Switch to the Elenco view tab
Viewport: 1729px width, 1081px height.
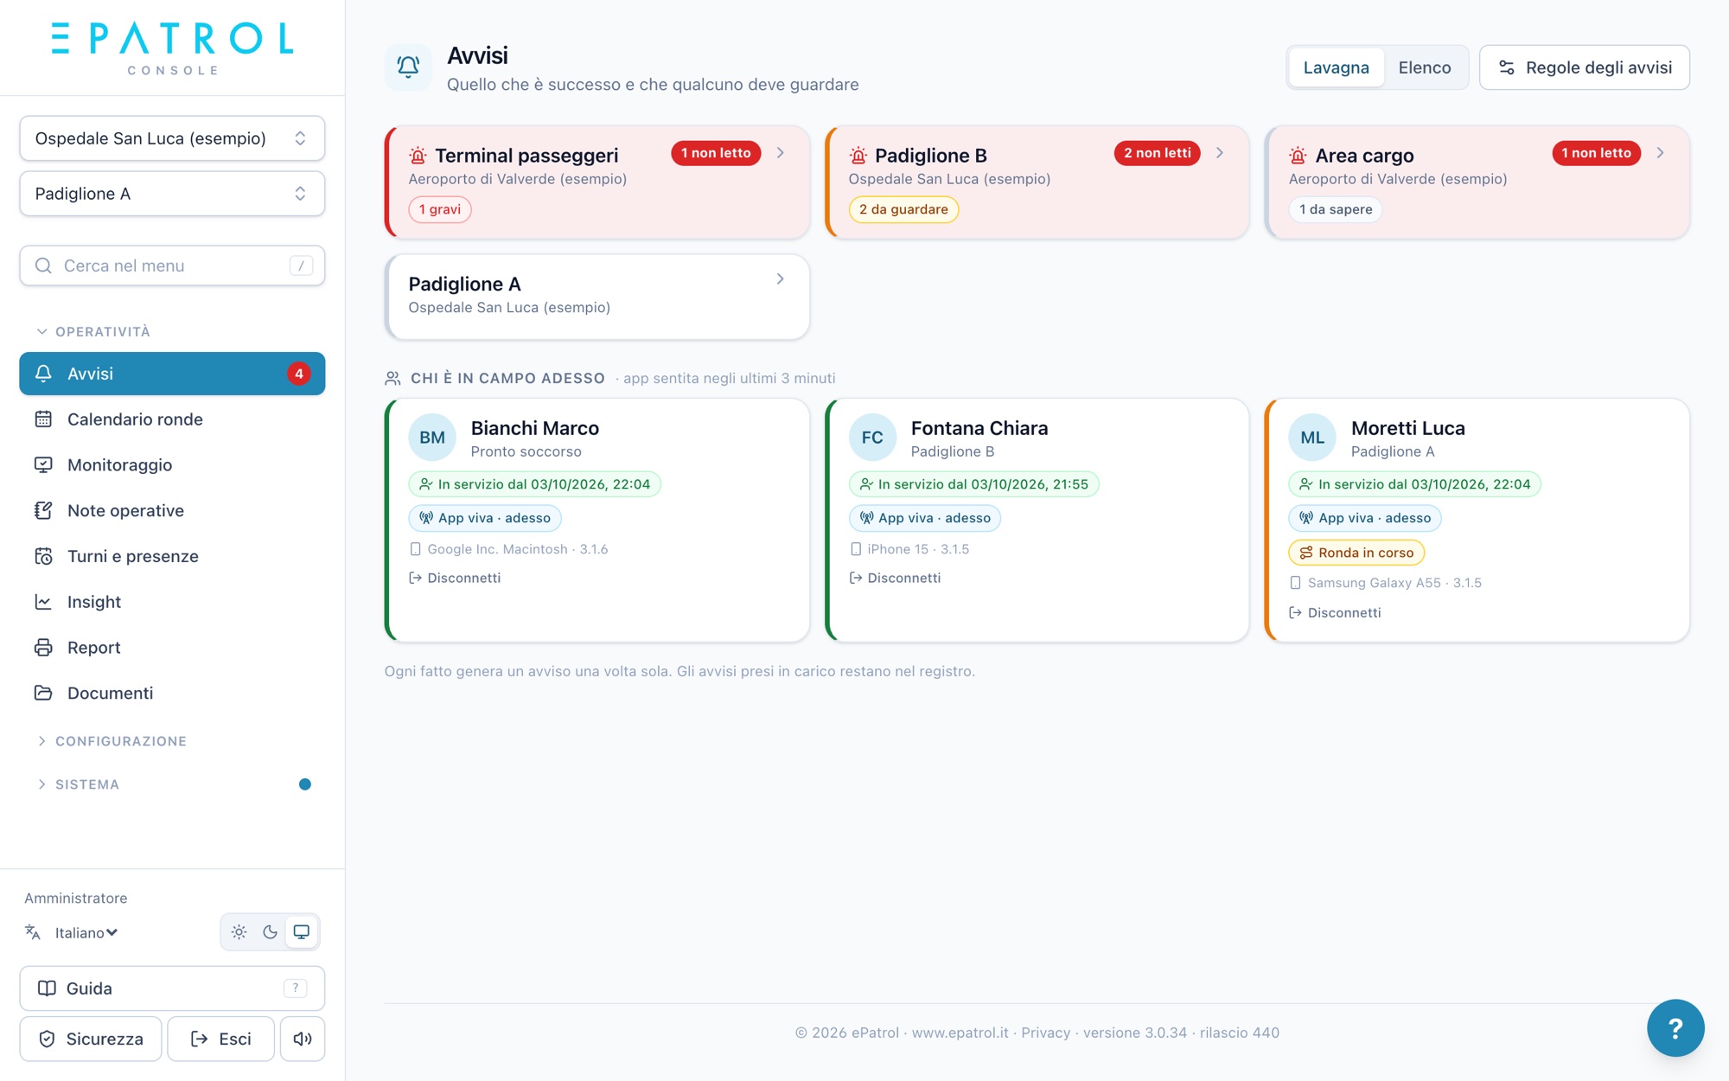(x=1425, y=67)
